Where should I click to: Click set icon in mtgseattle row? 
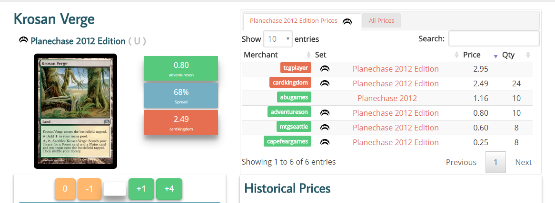pyautogui.click(x=325, y=127)
